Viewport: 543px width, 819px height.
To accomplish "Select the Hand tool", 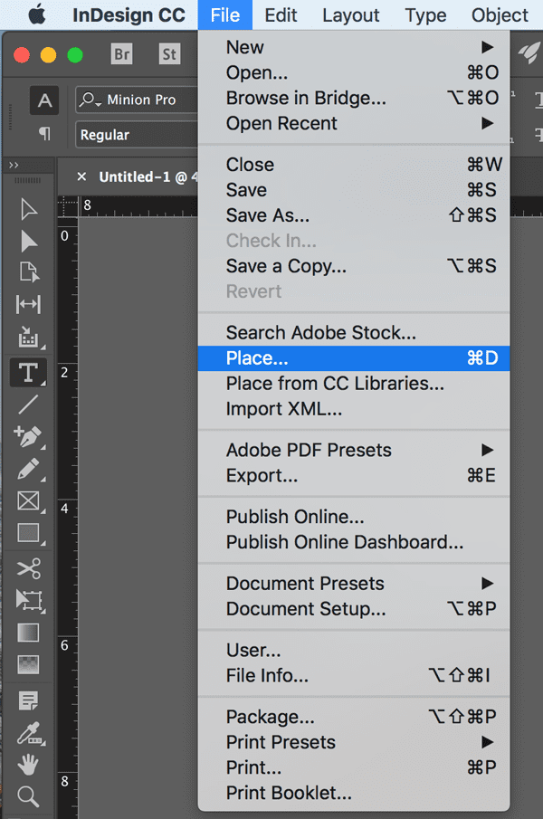I will [x=28, y=765].
